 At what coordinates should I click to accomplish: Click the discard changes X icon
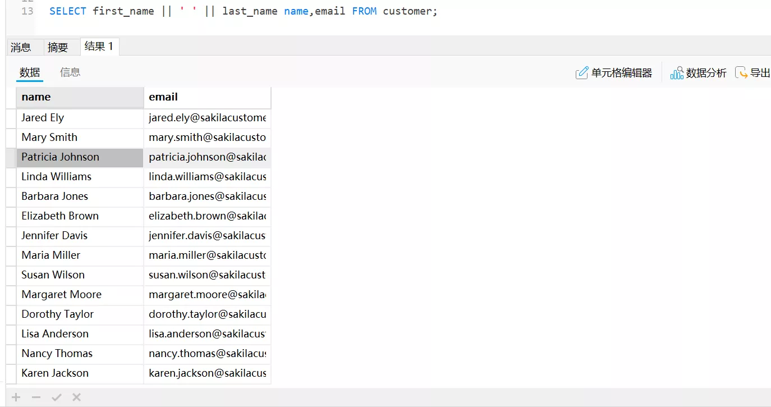(77, 397)
